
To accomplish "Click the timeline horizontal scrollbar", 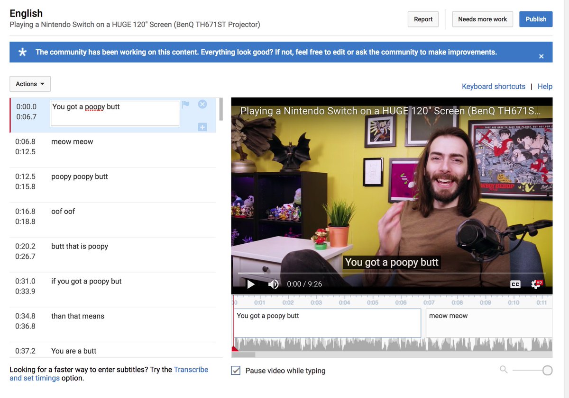I will (243, 354).
